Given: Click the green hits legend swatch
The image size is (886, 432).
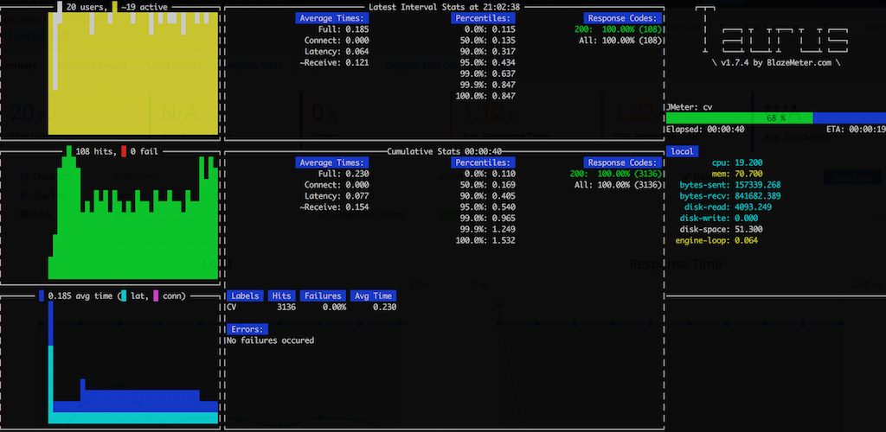Looking at the screenshot, I should click(x=69, y=151).
